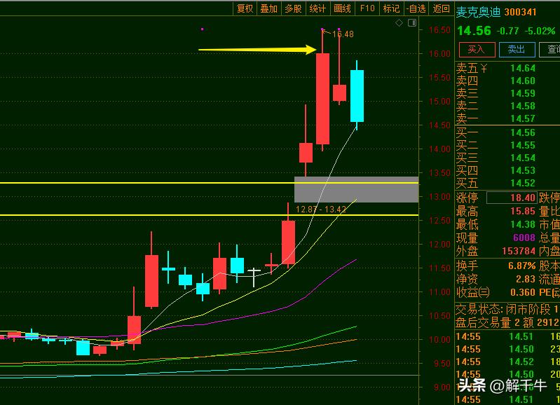Select the 买三 price 14.54

click(x=522, y=158)
